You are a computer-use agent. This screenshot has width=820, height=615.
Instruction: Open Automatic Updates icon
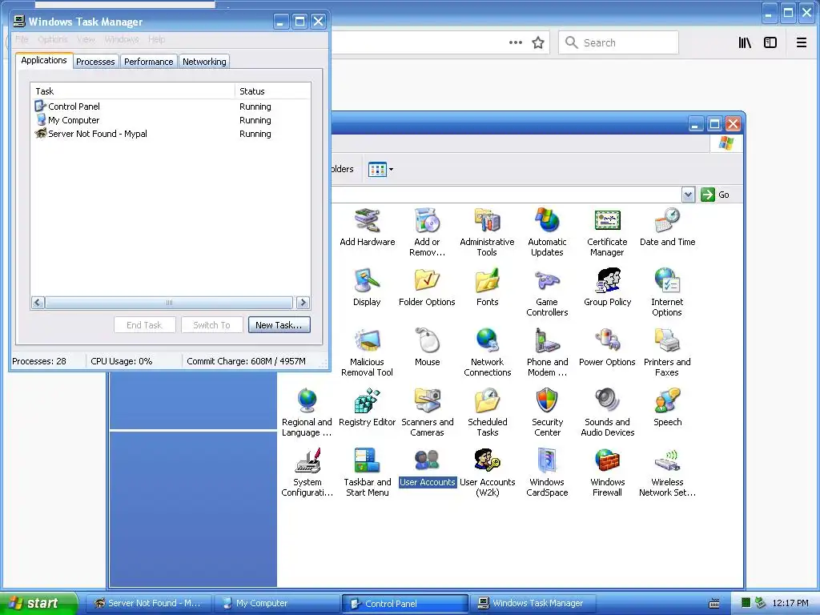click(x=547, y=232)
